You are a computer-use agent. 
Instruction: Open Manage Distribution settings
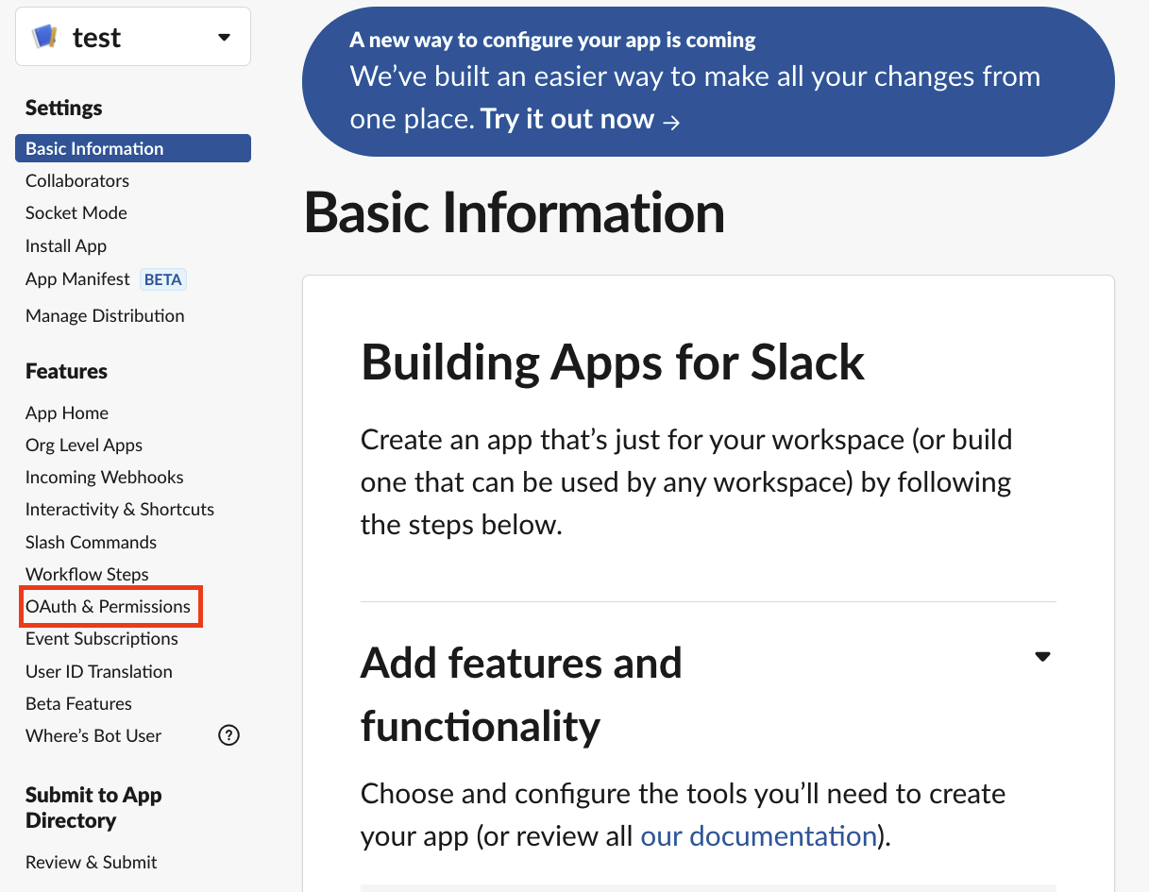[x=105, y=315]
